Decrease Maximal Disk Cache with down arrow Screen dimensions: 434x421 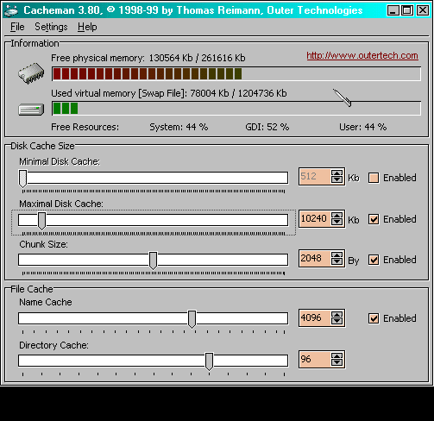(337, 223)
